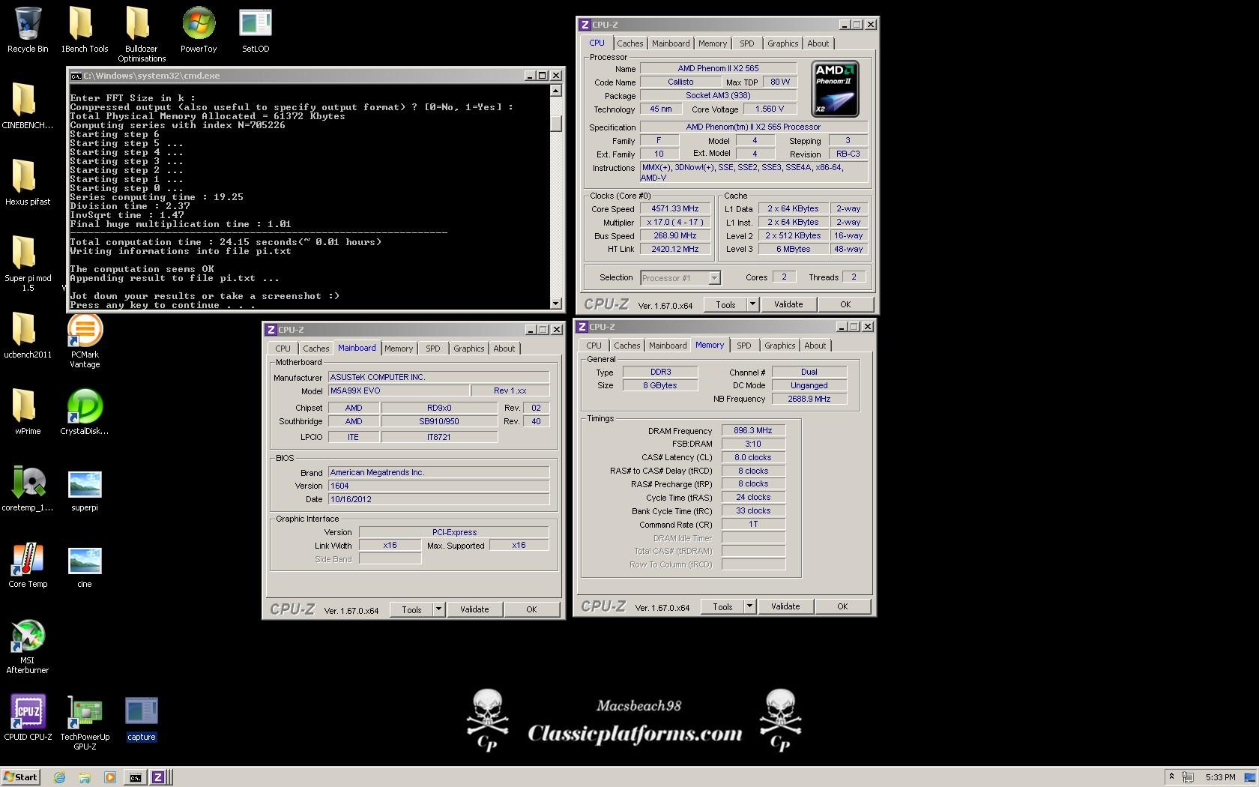1259x787 pixels.
Task: Launch CrystalDisk shortcut
Action: pyautogui.click(x=85, y=411)
